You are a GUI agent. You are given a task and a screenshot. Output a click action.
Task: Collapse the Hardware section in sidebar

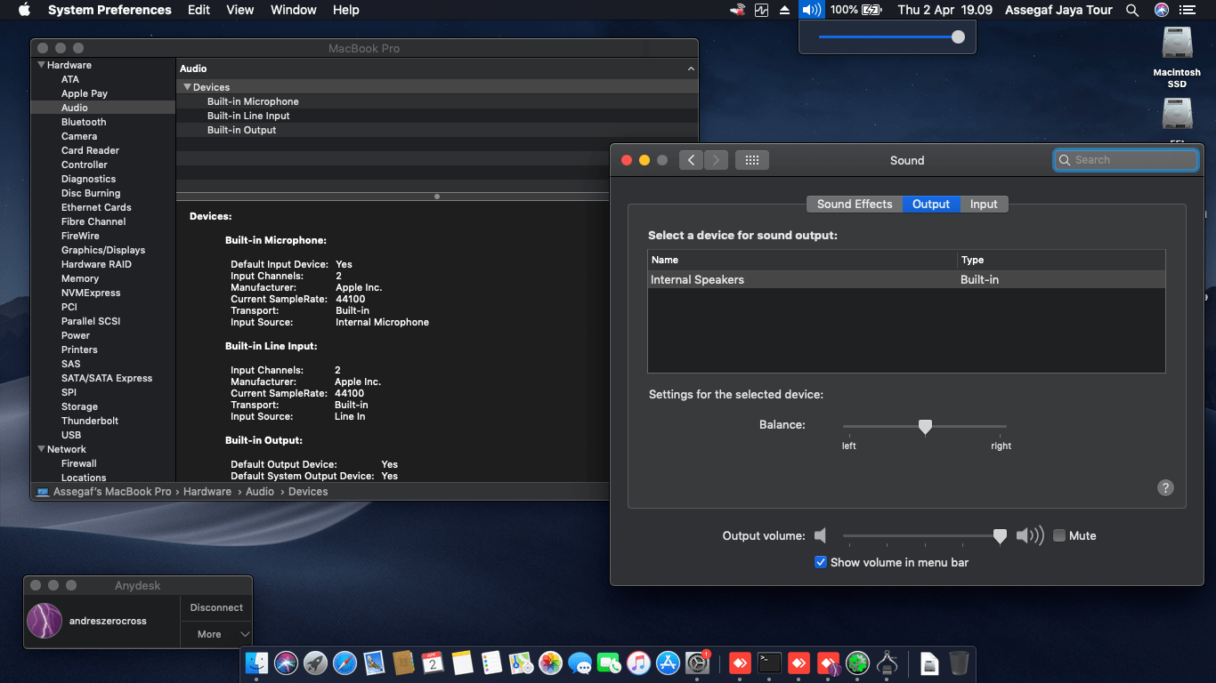click(41, 65)
